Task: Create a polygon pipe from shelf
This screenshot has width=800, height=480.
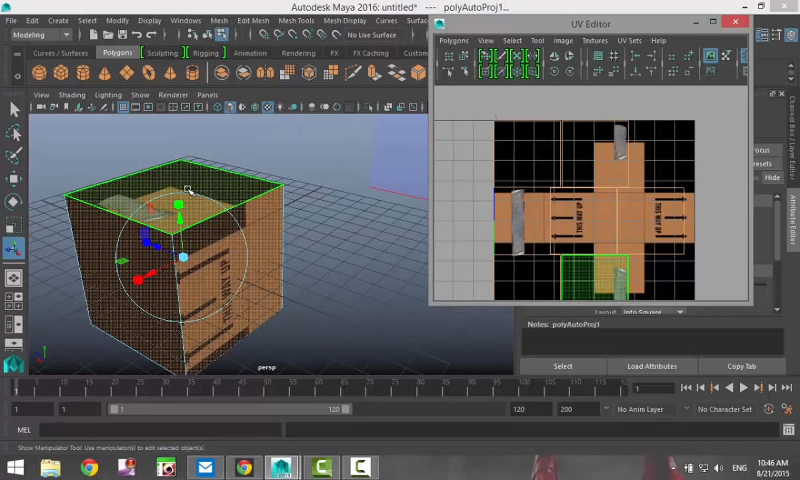Action: point(192,73)
